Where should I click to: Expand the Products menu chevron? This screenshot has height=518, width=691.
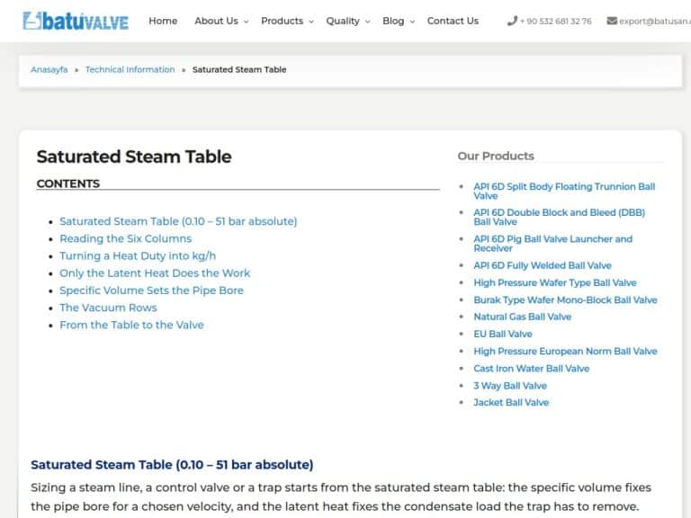[x=311, y=22]
